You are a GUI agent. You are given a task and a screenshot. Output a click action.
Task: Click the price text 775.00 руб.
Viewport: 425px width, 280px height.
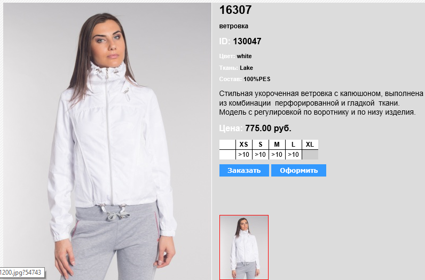click(268, 128)
